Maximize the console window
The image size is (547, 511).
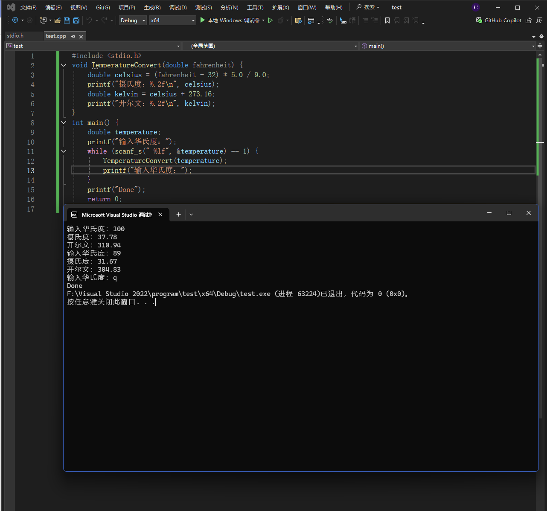tap(509, 213)
